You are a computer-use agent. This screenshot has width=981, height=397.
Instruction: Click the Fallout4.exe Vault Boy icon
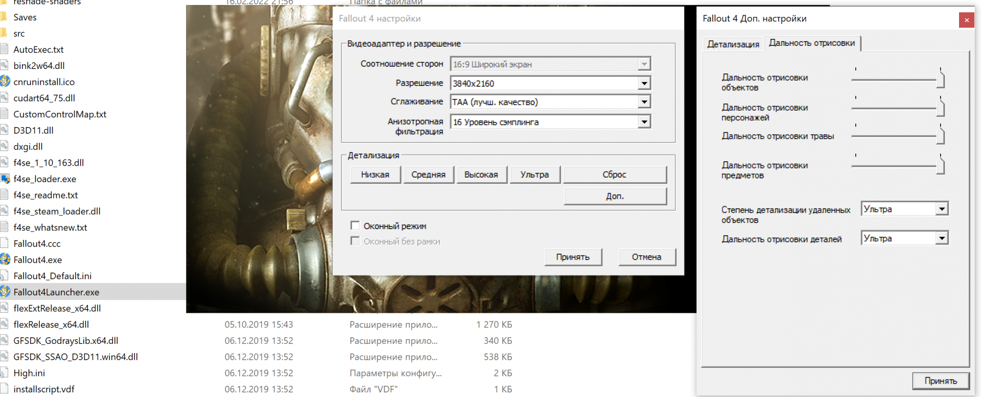(5, 259)
